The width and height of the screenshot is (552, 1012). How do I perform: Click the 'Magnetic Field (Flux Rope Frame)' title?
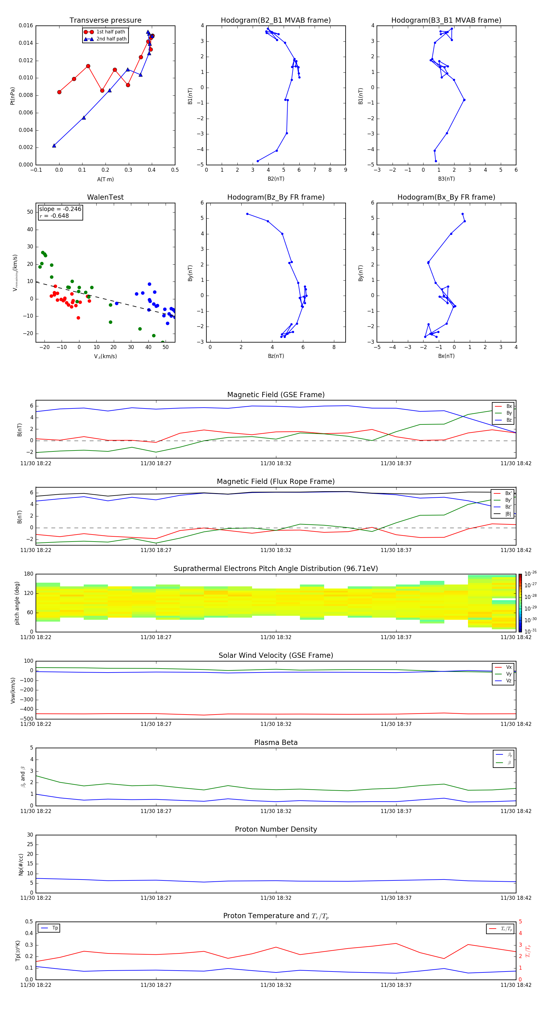pos(276,482)
